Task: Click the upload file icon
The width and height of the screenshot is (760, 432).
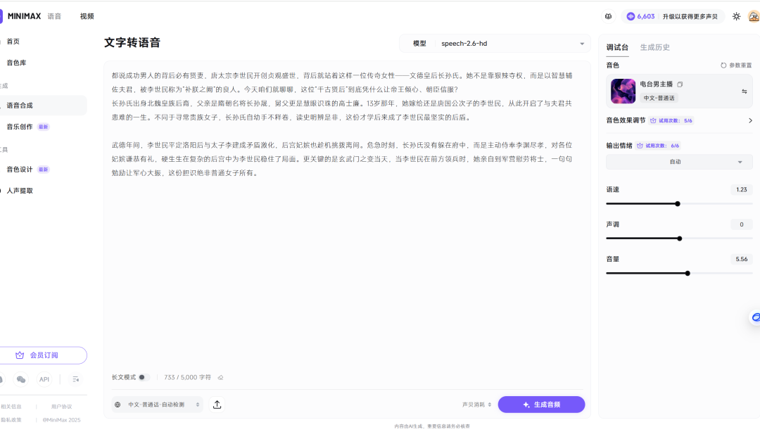Action: click(217, 405)
